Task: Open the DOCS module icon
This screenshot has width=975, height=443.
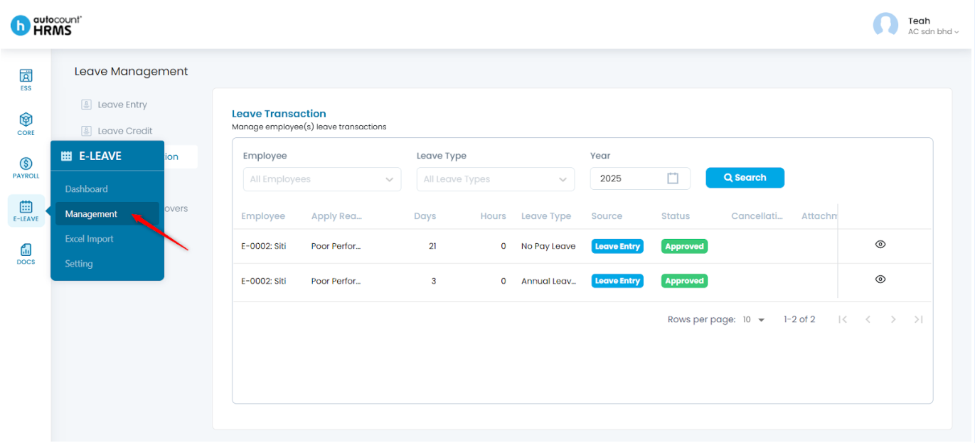Action: pos(26,250)
